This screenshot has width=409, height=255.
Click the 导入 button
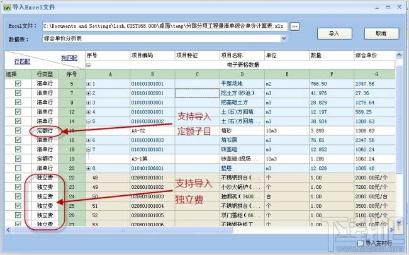[x=334, y=33]
